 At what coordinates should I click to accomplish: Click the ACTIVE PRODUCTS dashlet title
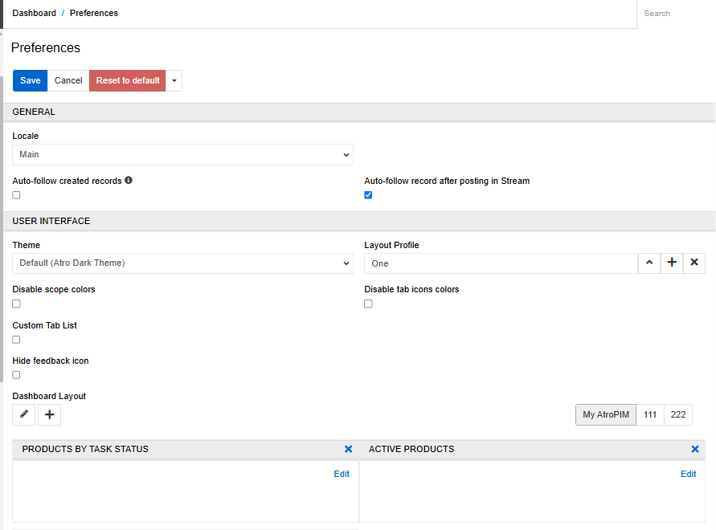click(x=411, y=449)
